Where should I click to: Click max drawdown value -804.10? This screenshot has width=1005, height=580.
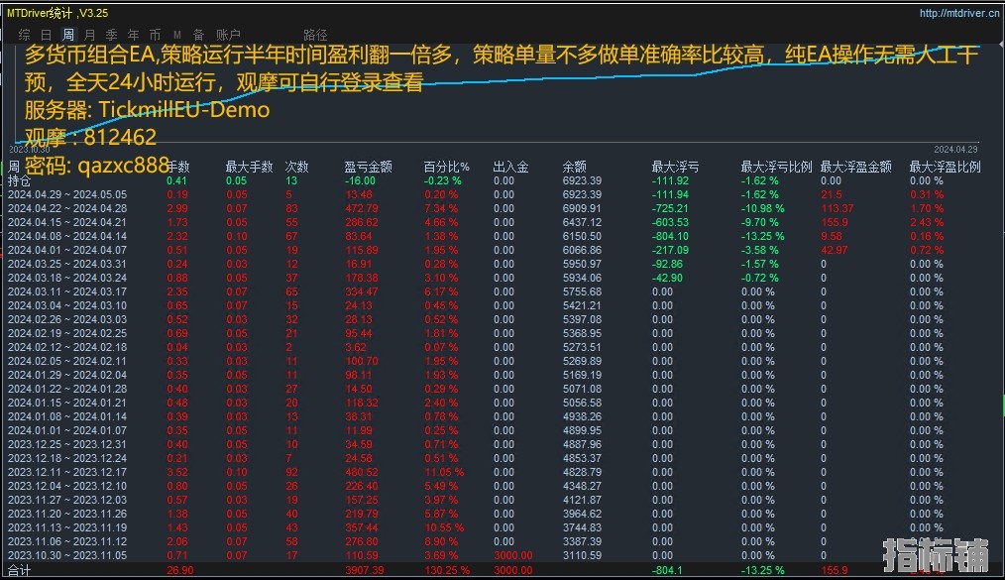[670, 237]
